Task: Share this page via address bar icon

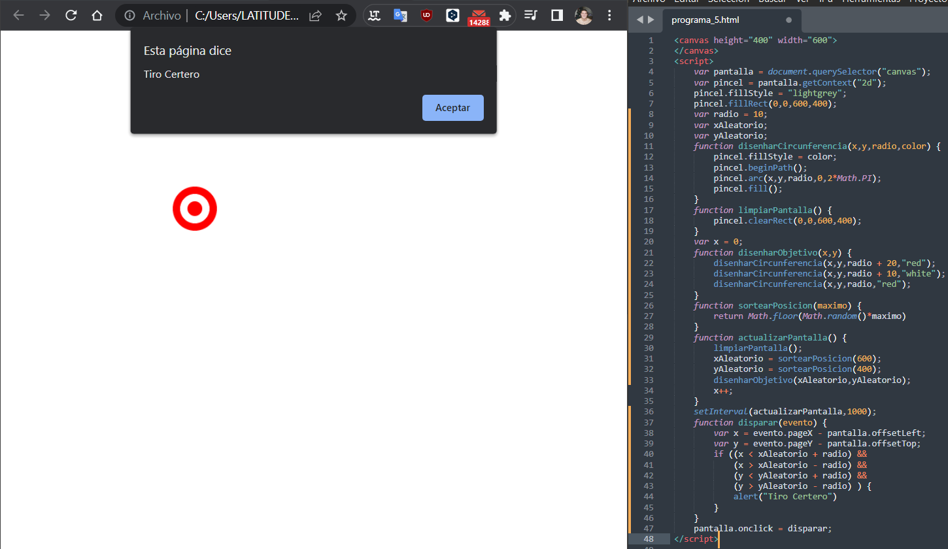Action: coord(315,16)
